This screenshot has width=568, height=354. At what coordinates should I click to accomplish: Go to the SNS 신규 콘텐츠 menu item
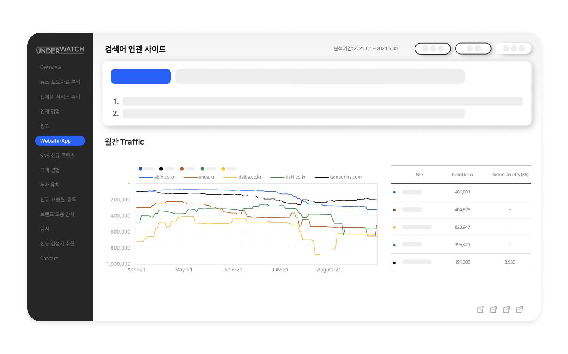click(x=57, y=156)
